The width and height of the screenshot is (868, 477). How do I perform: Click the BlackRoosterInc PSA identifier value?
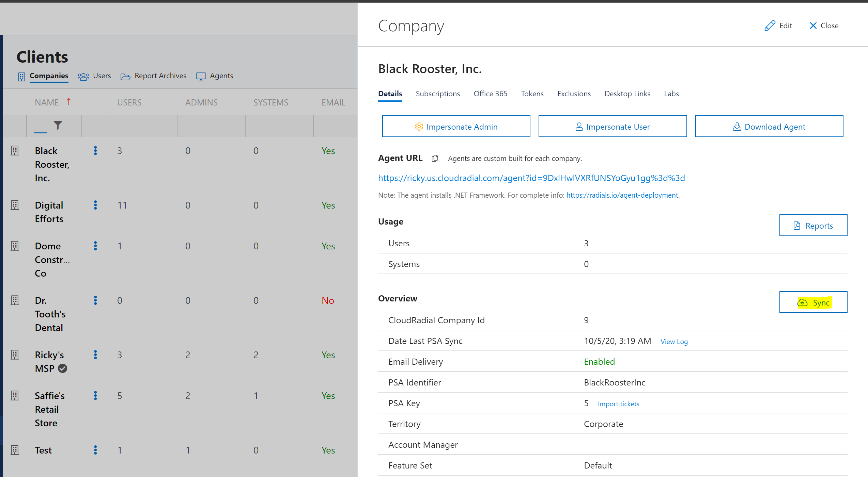tap(615, 382)
